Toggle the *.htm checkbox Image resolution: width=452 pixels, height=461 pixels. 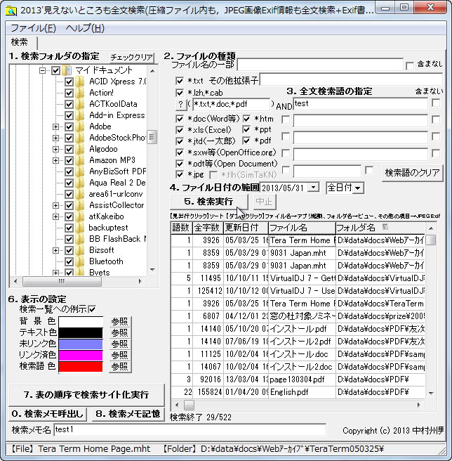pos(246,119)
